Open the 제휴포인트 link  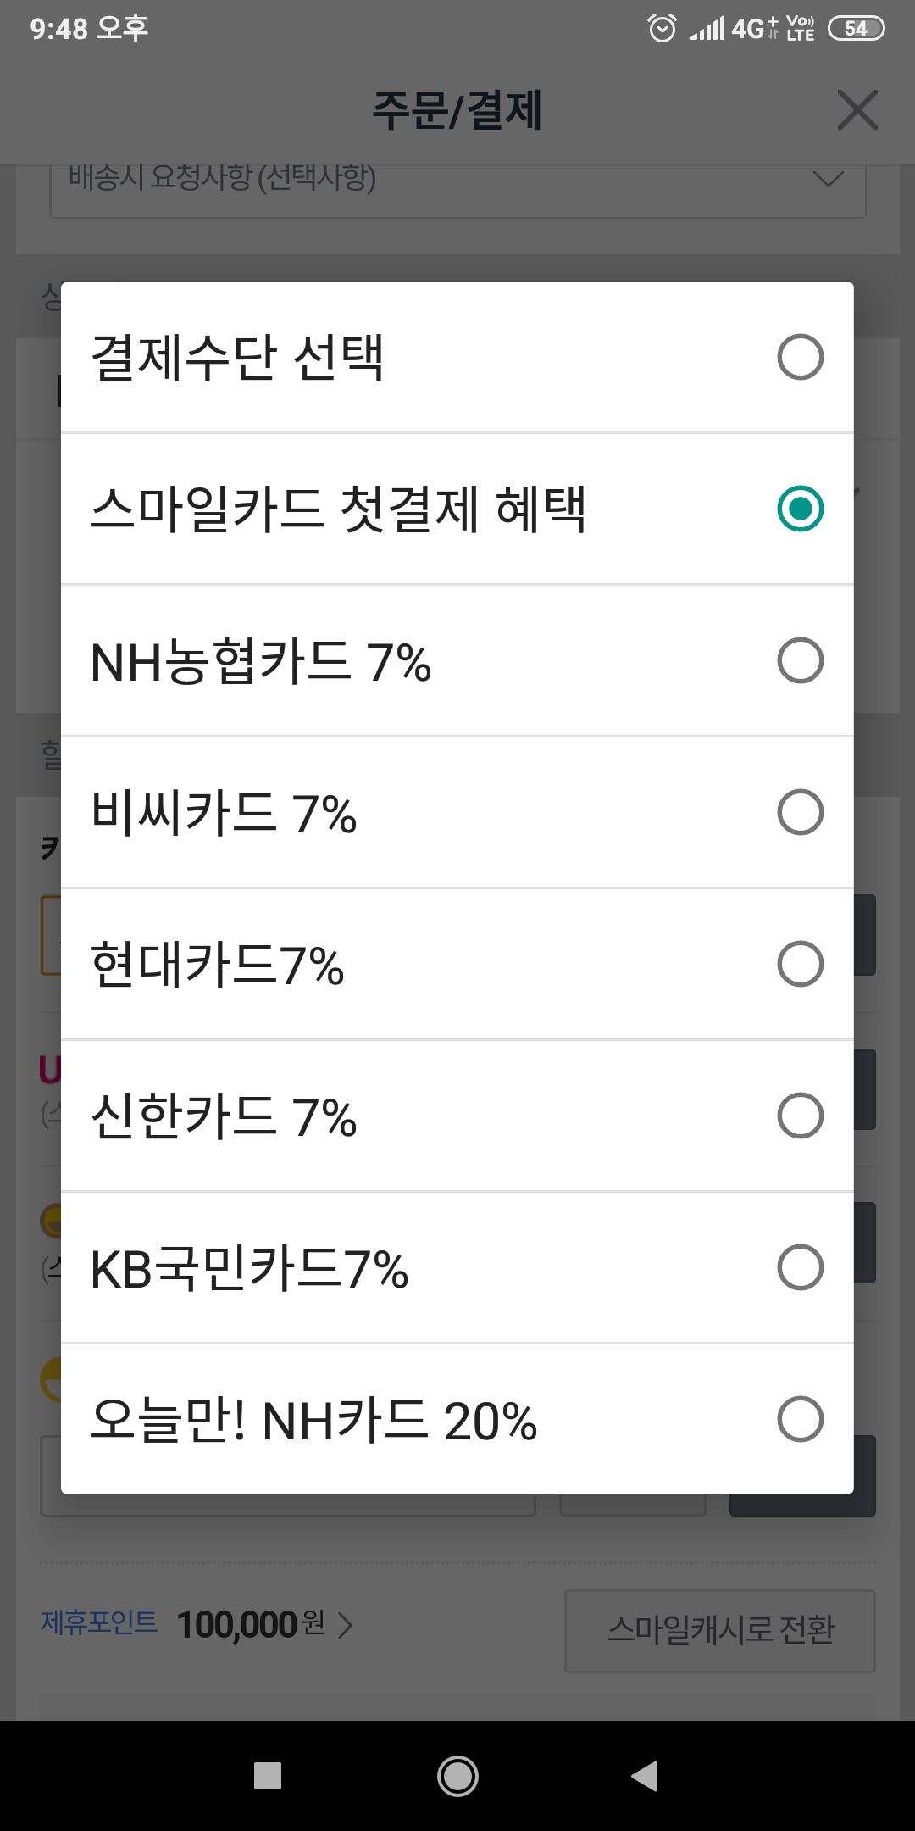[x=99, y=1622]
